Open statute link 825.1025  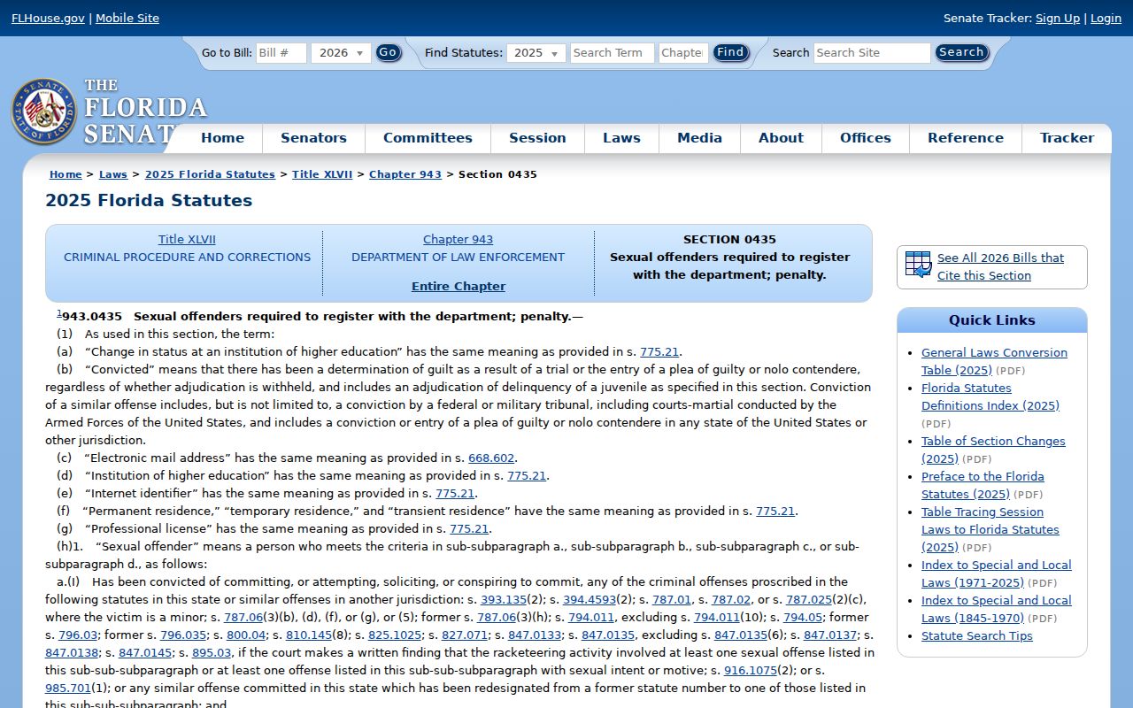395,635
